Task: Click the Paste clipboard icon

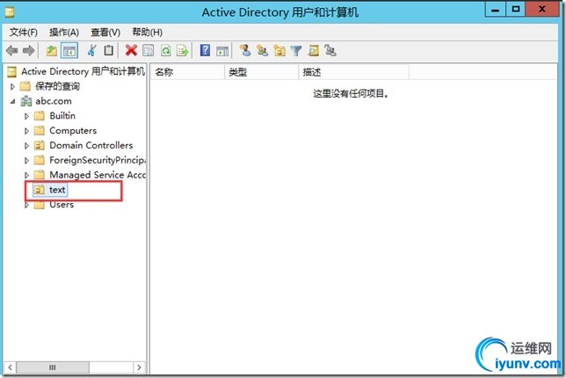Action: [x=109, y=50]
